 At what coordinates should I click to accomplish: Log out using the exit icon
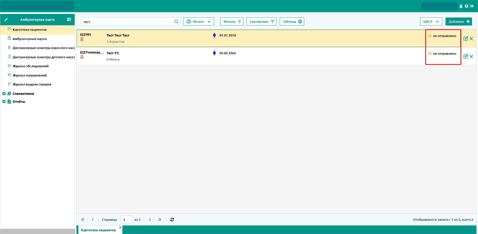[x=472, y=6]
